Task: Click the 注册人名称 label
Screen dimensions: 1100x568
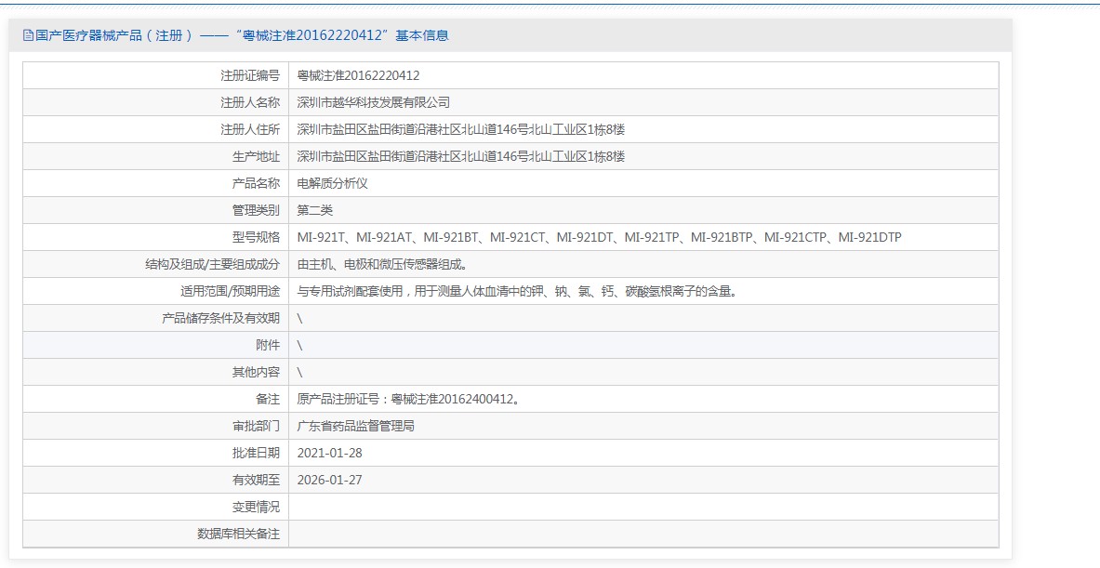Action: [x=250, y=102]
